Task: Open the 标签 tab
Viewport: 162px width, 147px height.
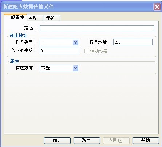Action: [x=52, y=18]
